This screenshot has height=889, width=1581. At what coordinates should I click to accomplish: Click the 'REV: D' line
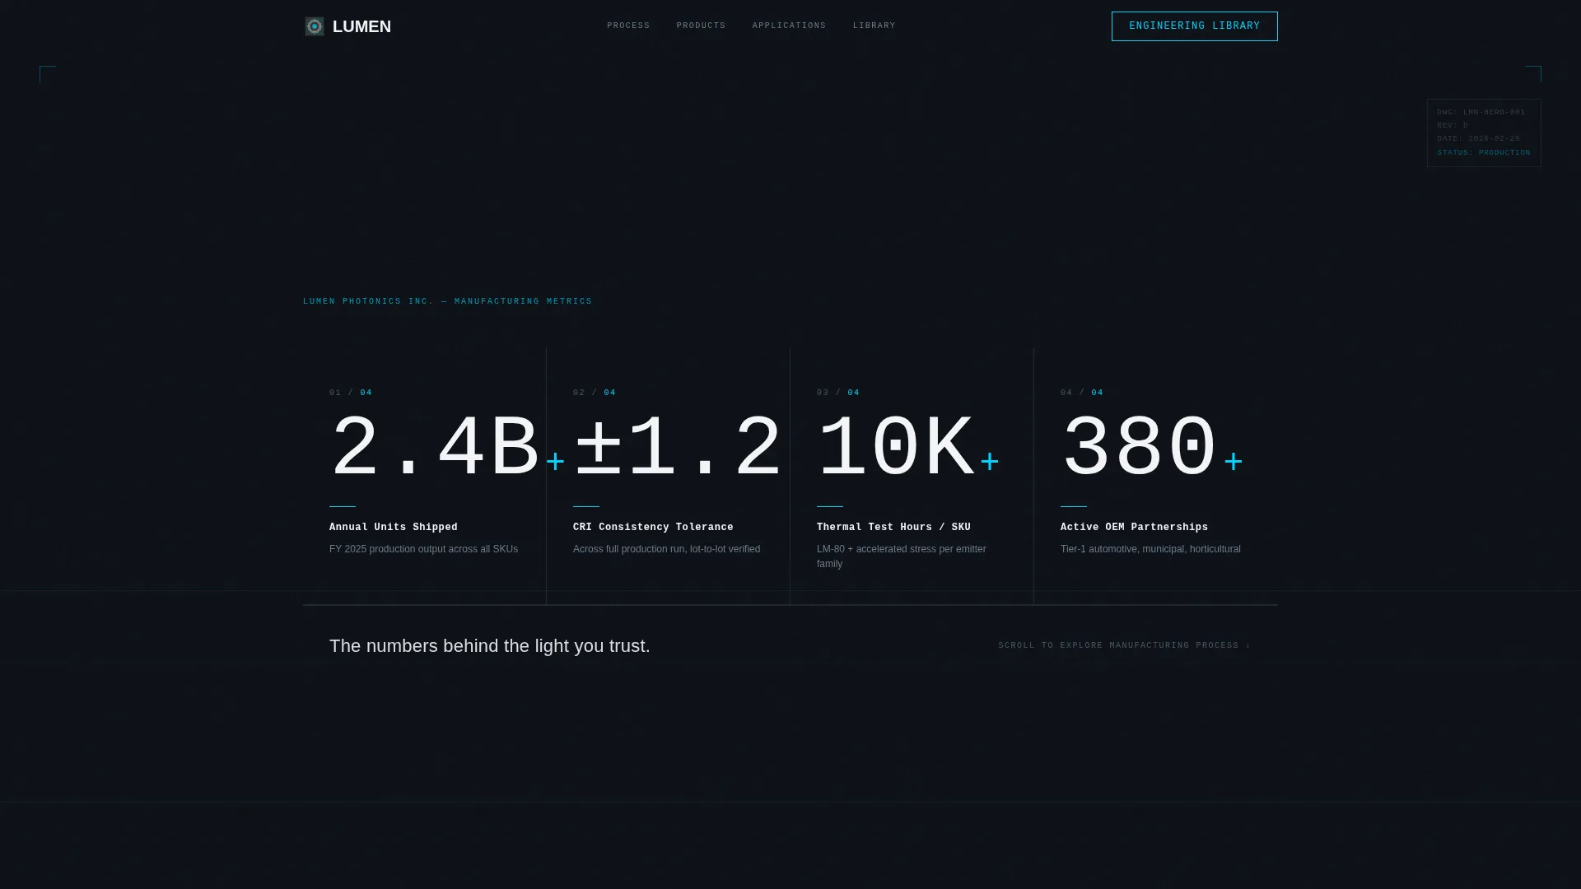tap(1453, 126)
